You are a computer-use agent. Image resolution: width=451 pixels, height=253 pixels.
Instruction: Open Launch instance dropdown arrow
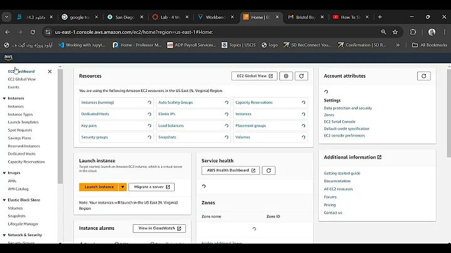[x=123, y=187]
